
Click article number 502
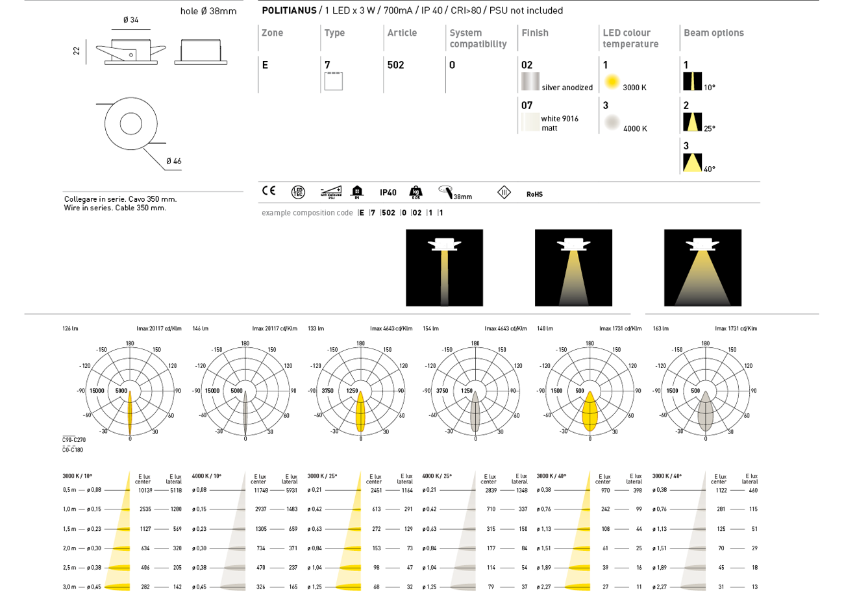(395, 65)
